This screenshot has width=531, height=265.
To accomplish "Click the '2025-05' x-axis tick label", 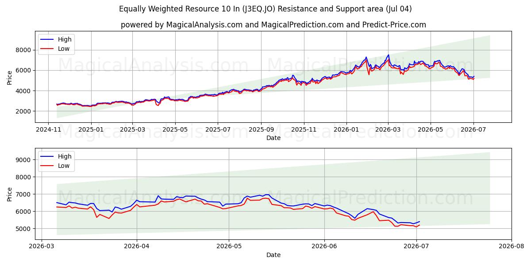I will pyautogui.click(x=175, y=129).
